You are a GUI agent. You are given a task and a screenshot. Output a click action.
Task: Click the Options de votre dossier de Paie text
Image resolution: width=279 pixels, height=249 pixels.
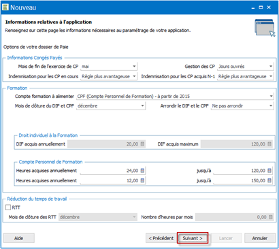click(x=36, y=47)
